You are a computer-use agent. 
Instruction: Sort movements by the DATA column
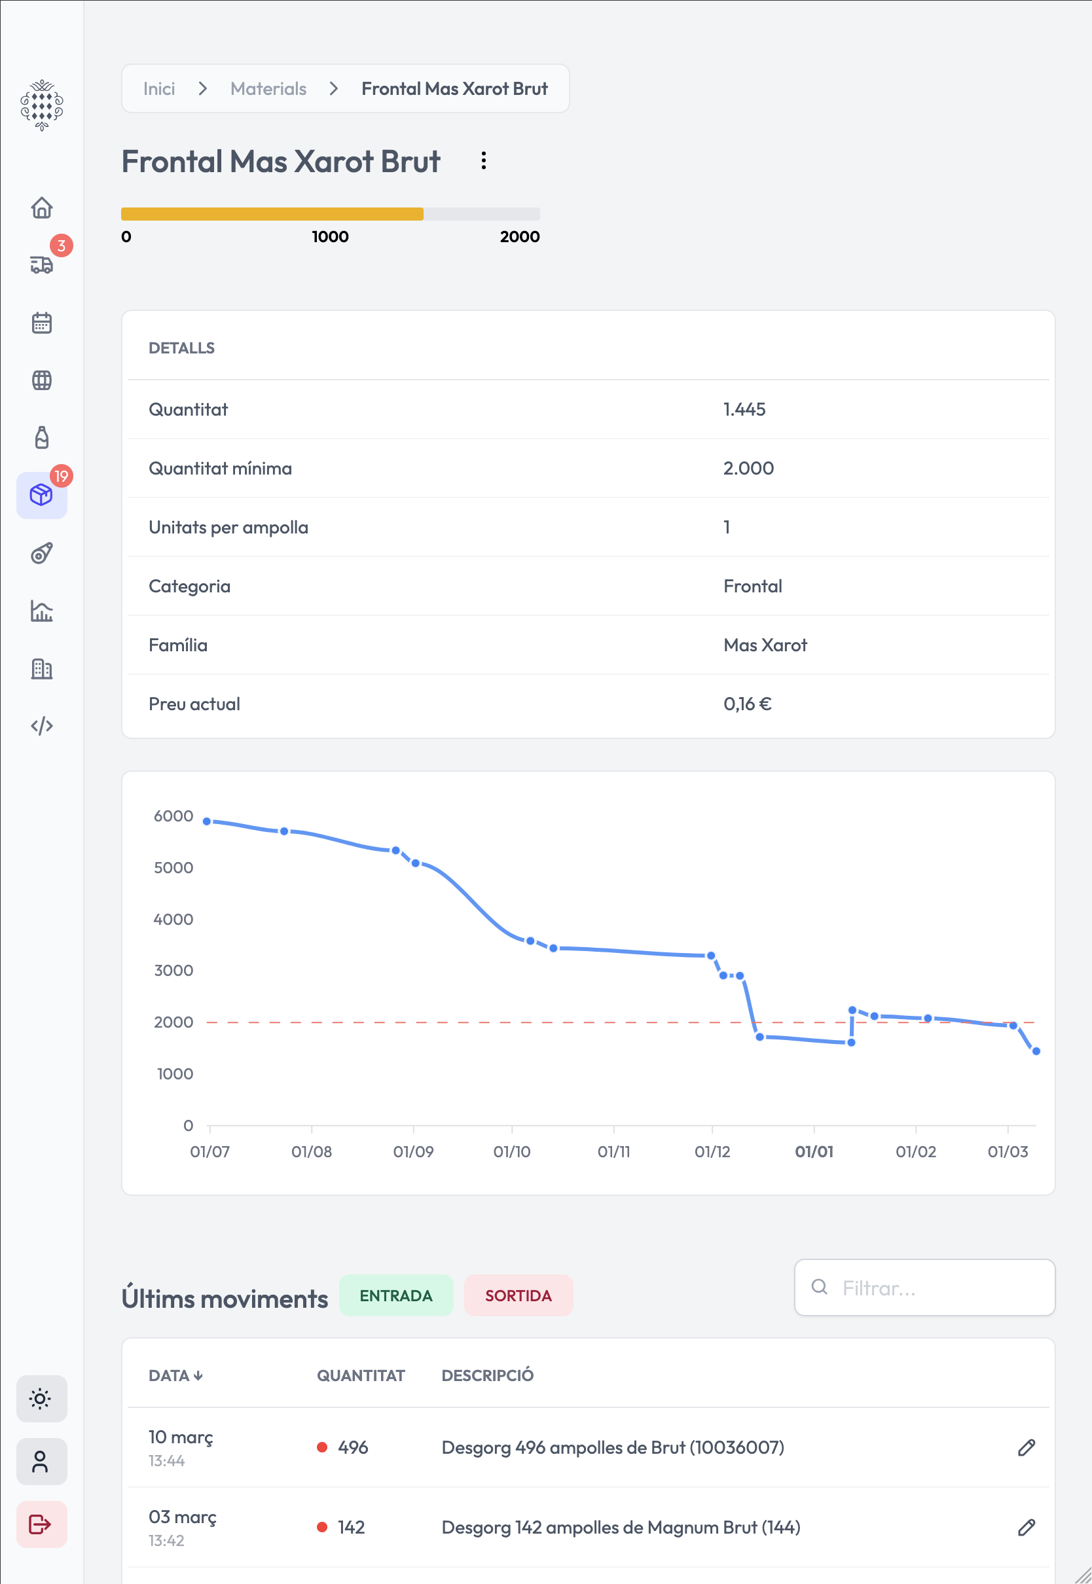pyautogui.click(x=176, y=1375)
